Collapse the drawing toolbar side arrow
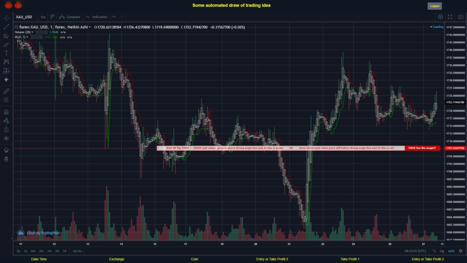This screenshot has width=467, height=263. (x=12, y=238)
